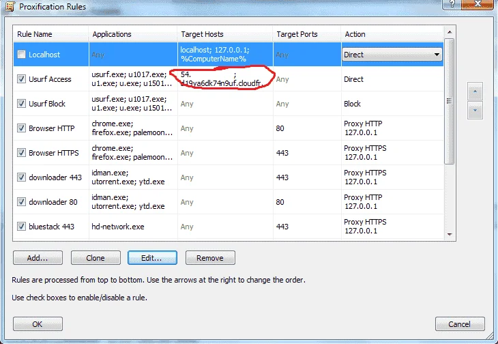Click the cloudfr target hosts cell

point(225,78)
